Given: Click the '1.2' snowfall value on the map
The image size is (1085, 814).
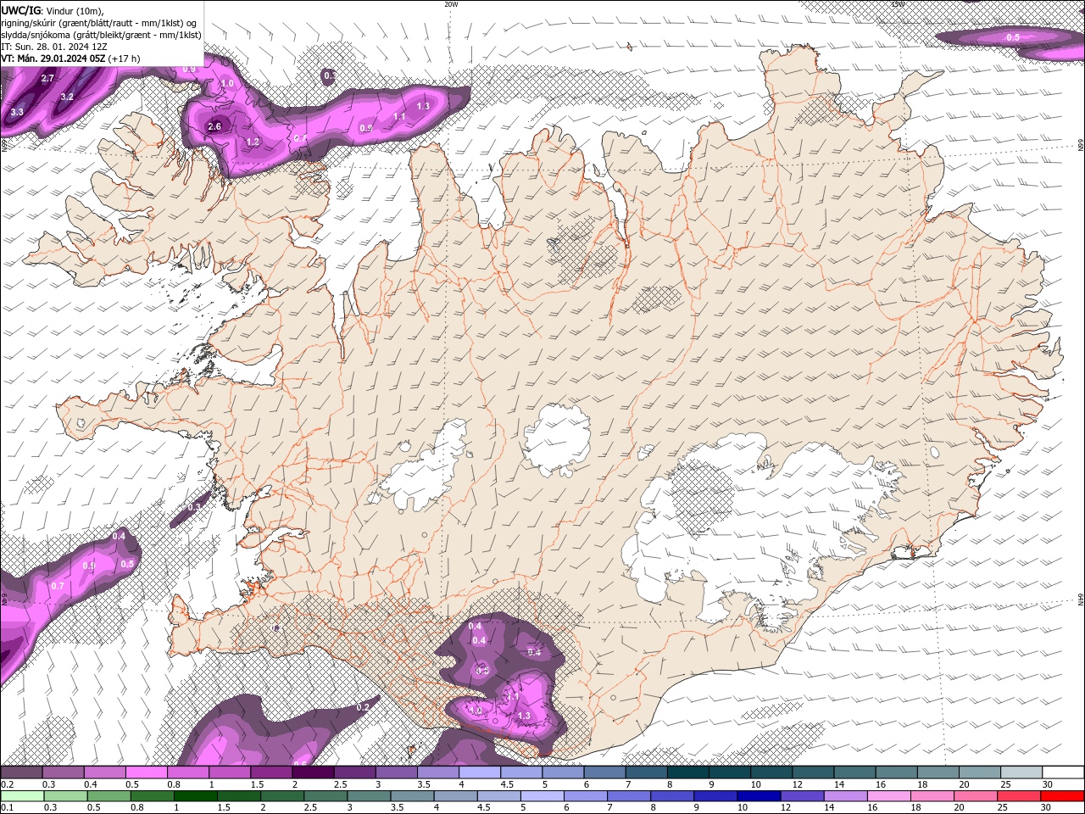Looking at the screenshot, I should [x=253, y=142].
